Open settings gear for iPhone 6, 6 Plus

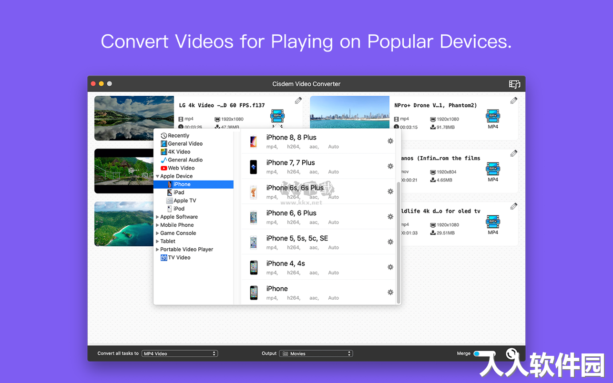[x=390, y=217]
